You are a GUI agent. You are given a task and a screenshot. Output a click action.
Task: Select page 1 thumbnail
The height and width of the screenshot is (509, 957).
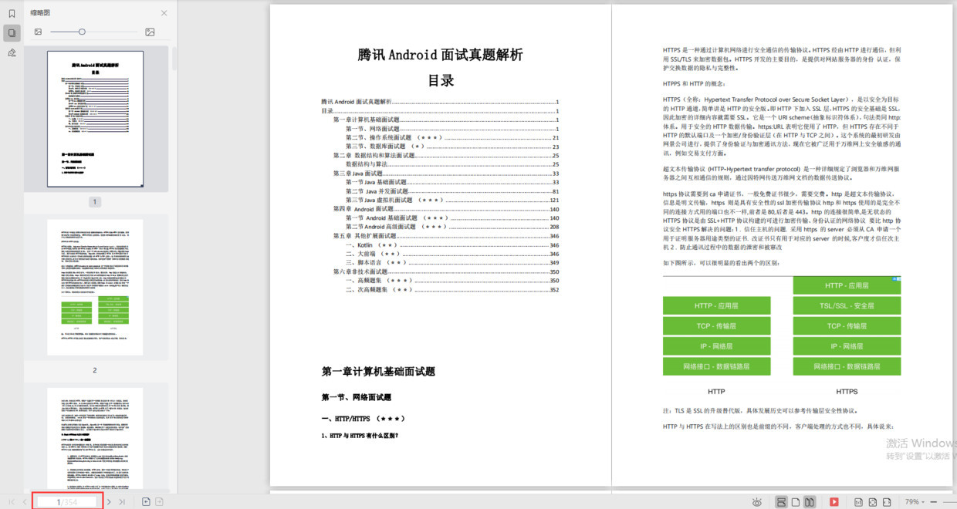pyautogui.click(x=95, y=120)
